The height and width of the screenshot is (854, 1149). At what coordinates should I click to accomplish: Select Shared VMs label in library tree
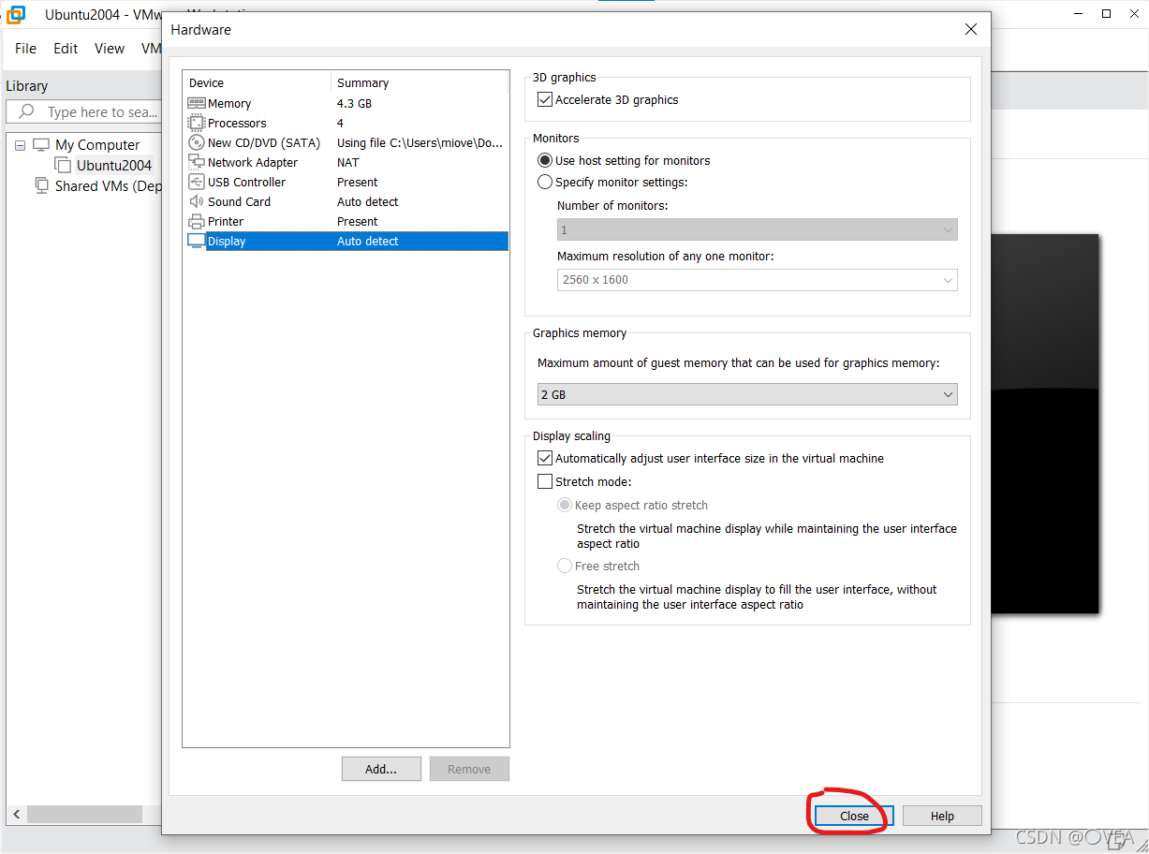pyautogui.click(x=108, y=185)
